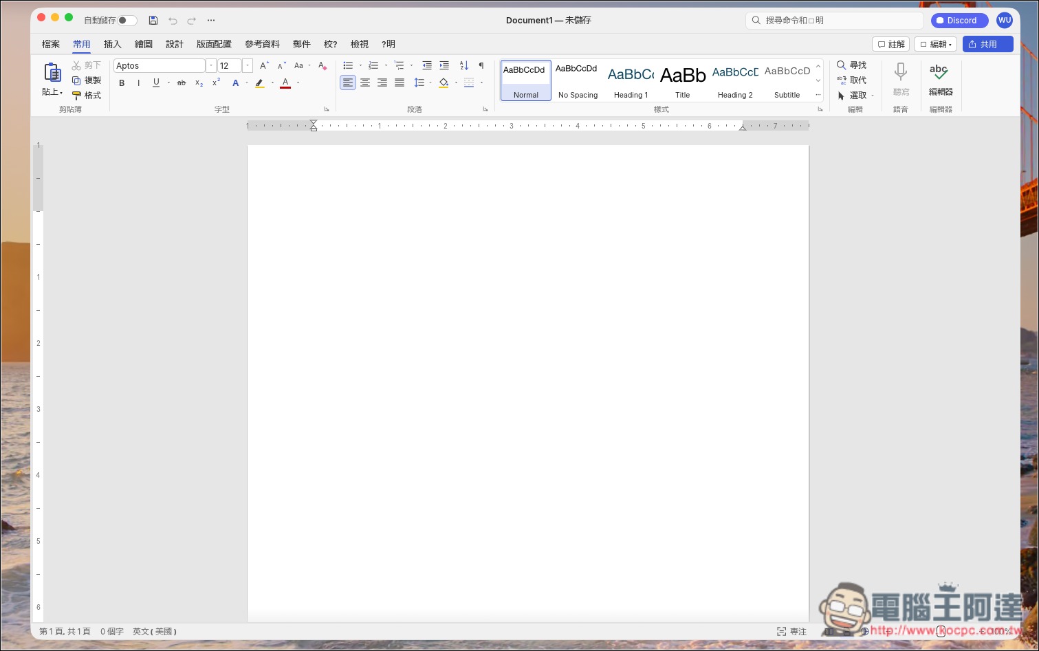Decrease the paragraph indent

point(427,66)
